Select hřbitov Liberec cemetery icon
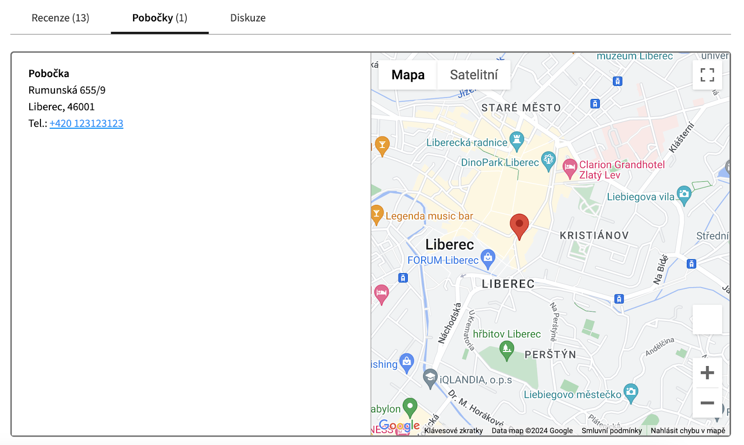The height and width of the screenshot is (445, 744). pos(506,351)
